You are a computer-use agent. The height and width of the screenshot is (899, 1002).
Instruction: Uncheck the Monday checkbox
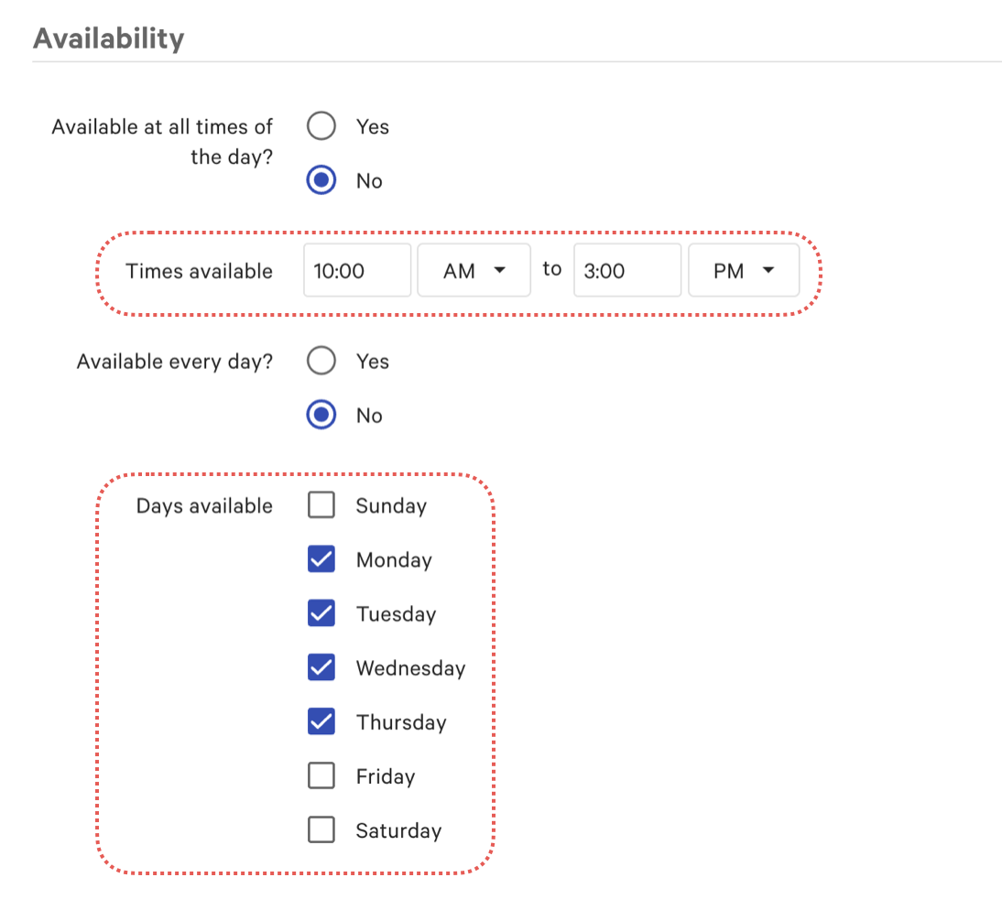click(x=321, y=559)
